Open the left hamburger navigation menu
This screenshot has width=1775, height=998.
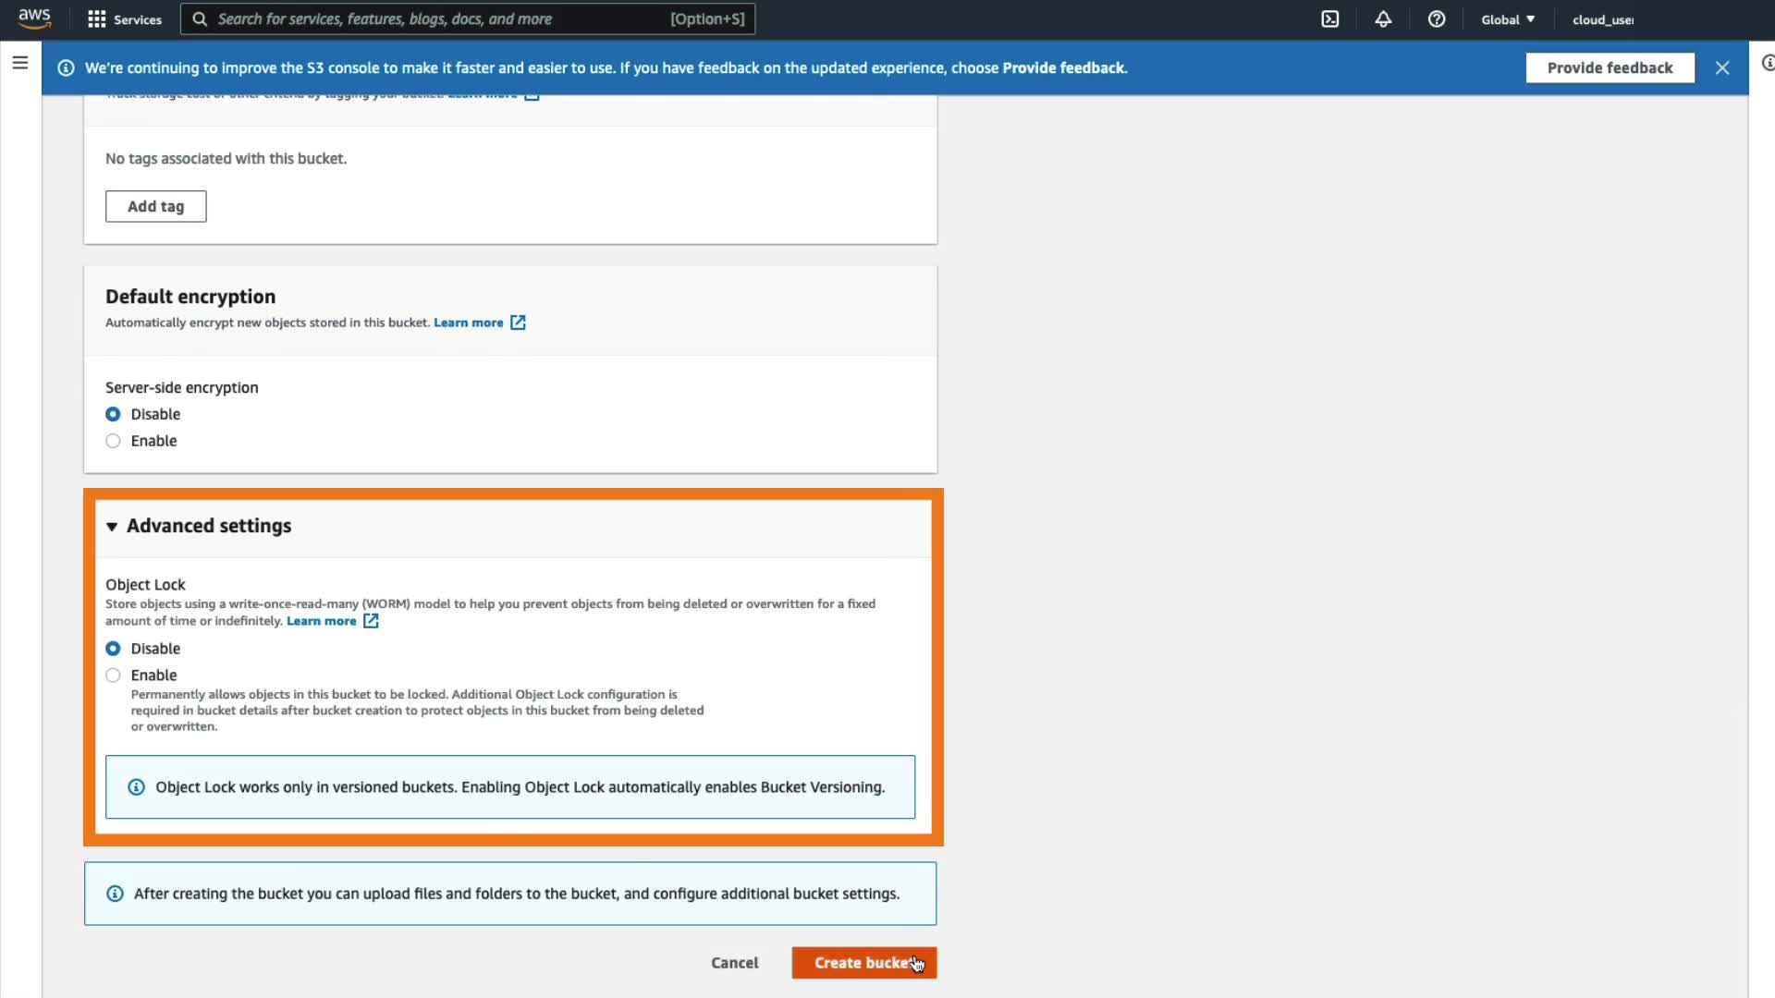click(x=20, y=63)
